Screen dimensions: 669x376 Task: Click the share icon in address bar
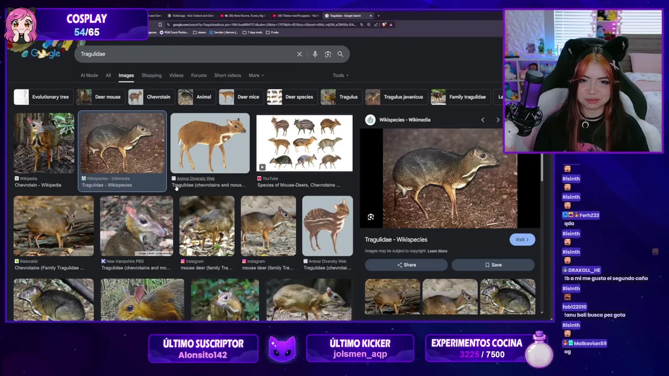point(376,25)
